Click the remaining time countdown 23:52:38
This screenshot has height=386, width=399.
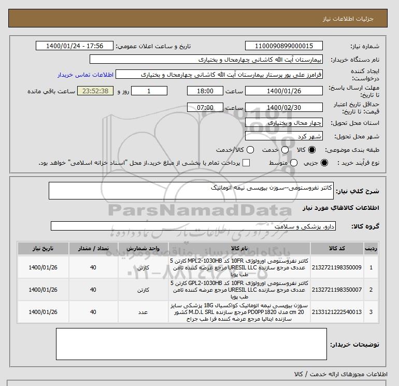point(95,91)
